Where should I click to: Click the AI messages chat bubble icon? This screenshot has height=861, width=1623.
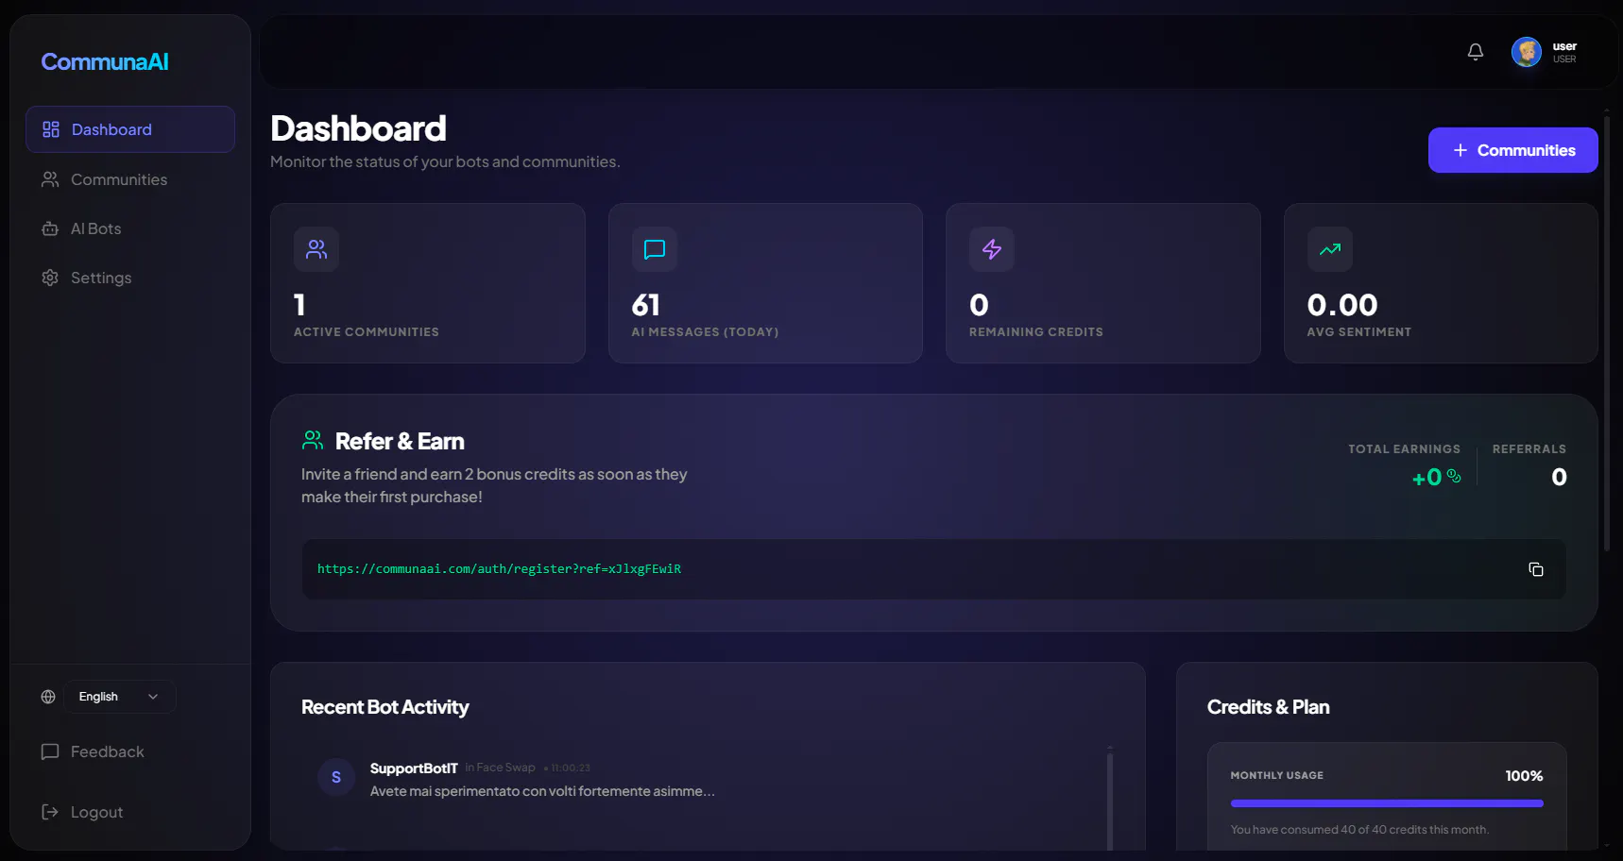(x=655, y=249)
